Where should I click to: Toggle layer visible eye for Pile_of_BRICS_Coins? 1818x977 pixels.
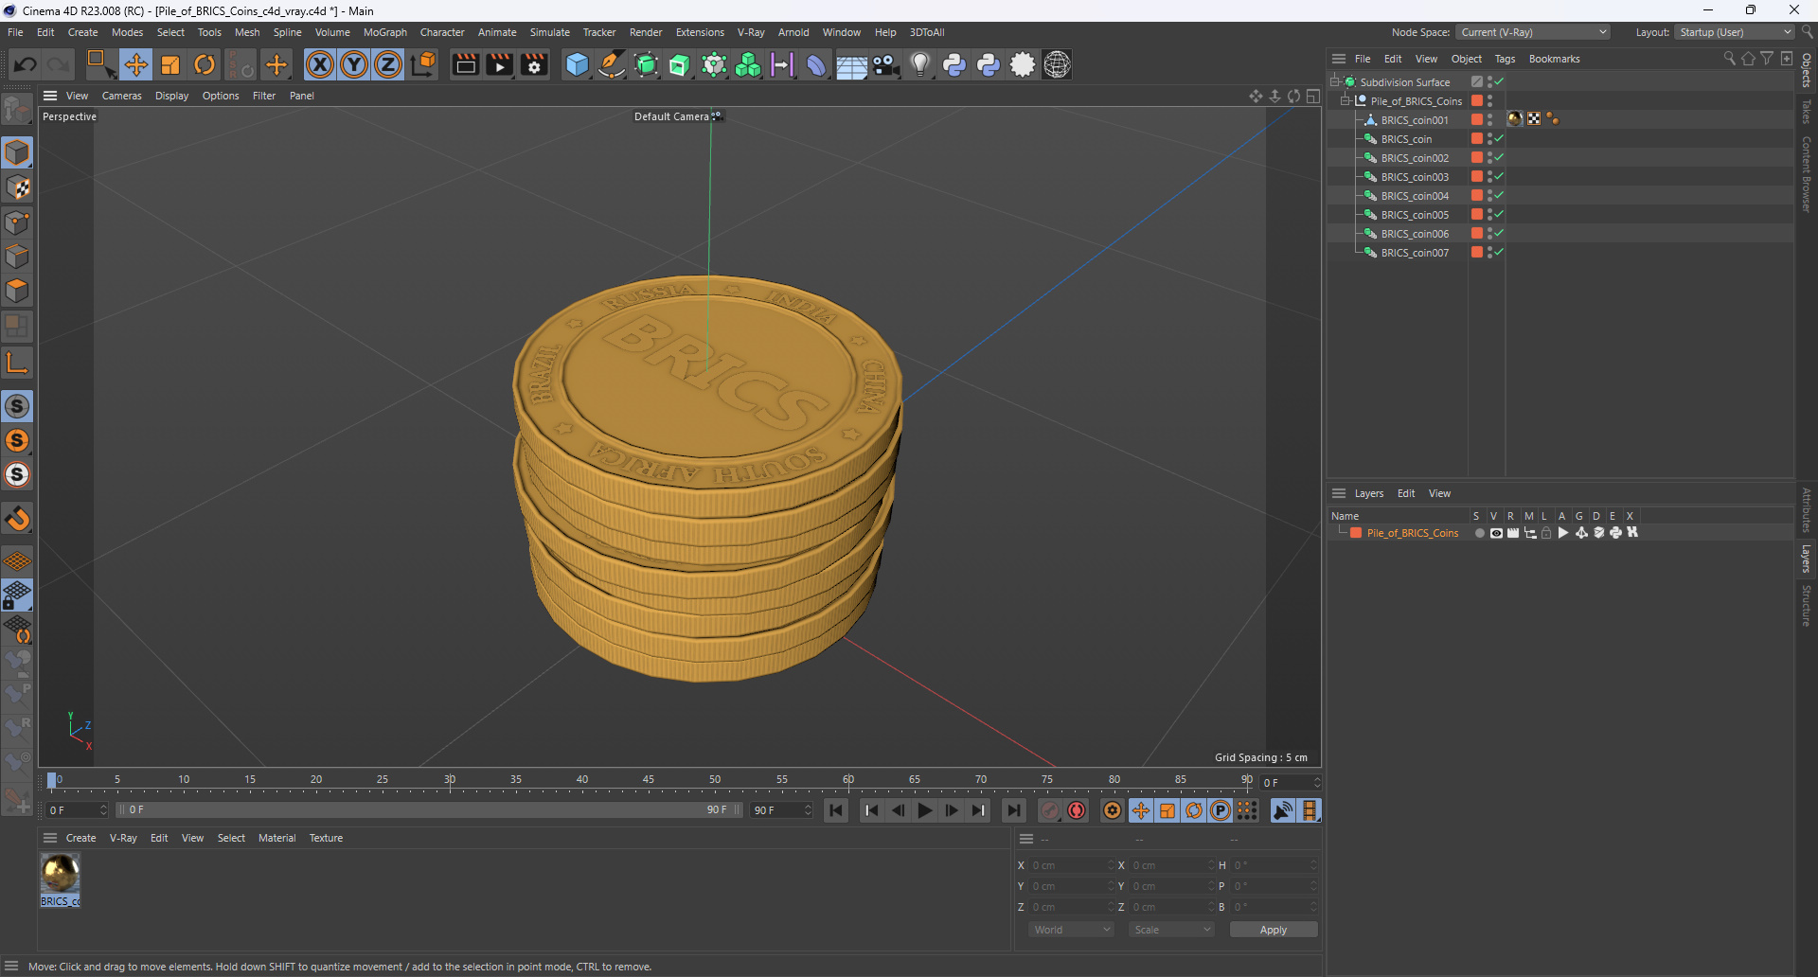click(x=1496, y=533)
